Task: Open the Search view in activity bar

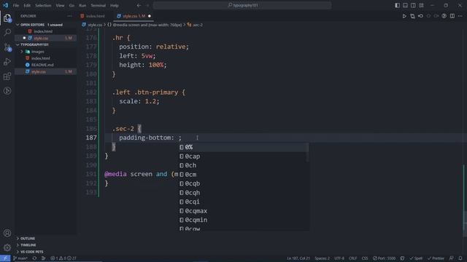Action: (x=7, y=32)
